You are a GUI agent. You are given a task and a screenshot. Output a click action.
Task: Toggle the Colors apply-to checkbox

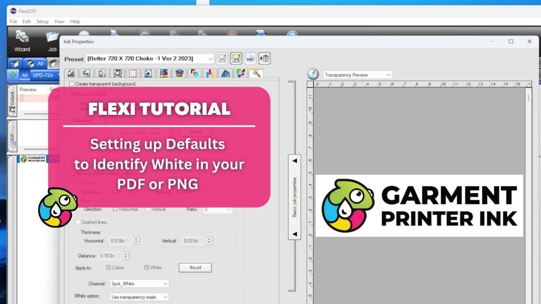click(x=109, y=267)
